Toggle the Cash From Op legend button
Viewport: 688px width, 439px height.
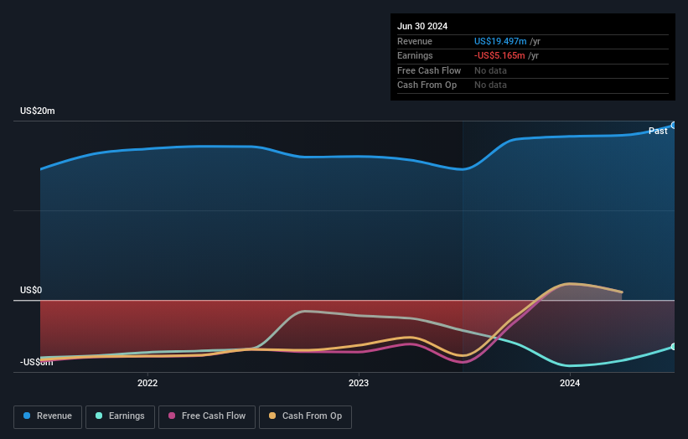(305, 416)
